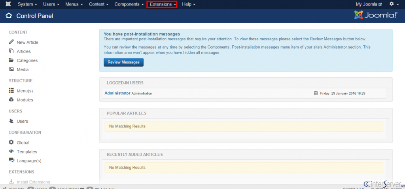405x189 pixels.
Task: Click the list icon for Menu(s)
Action: coord(11,90)
